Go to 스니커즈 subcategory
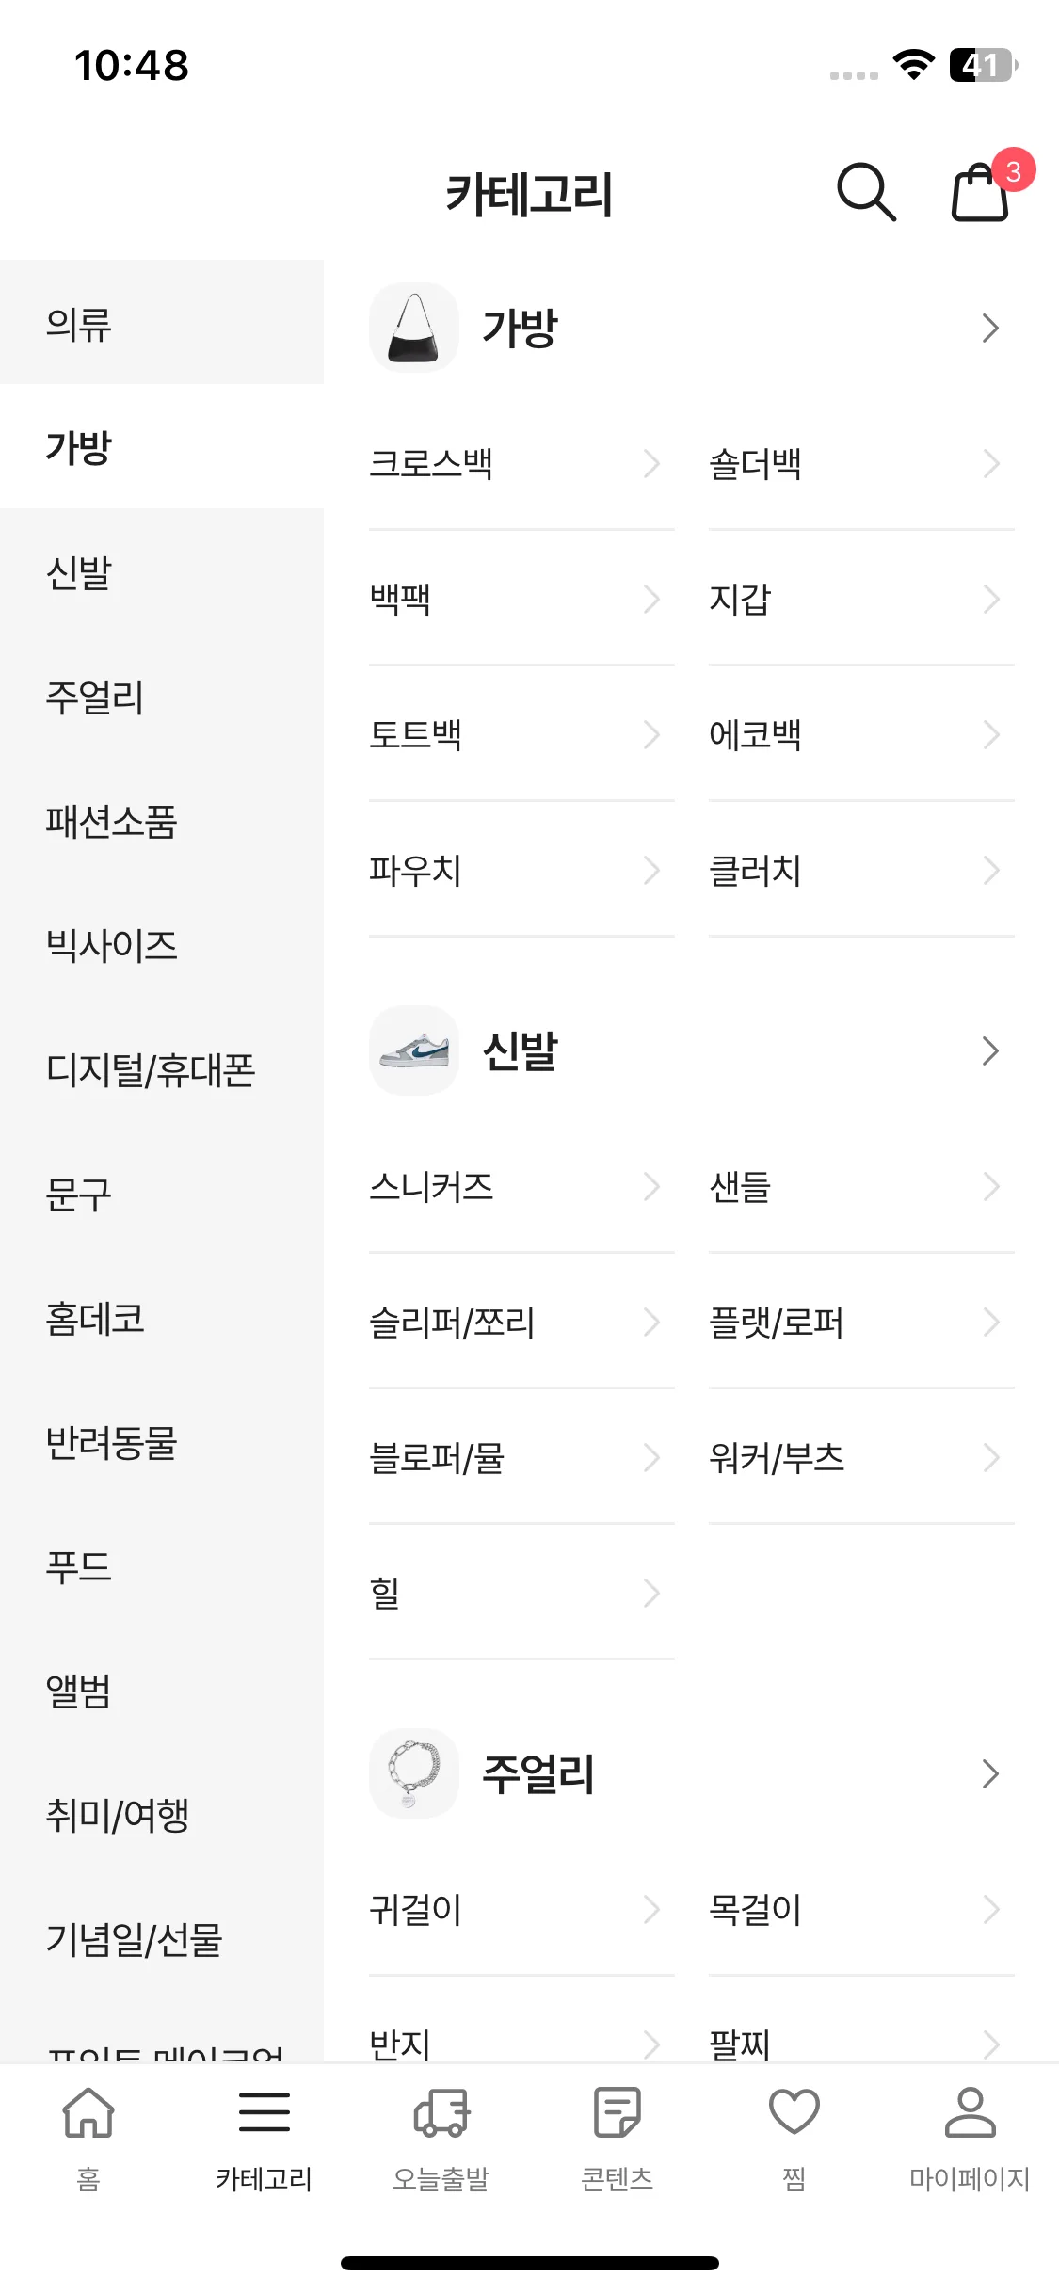The height and width of the screenshot is (2293, 1059). pyautogui.click(x=521, y=1186)
